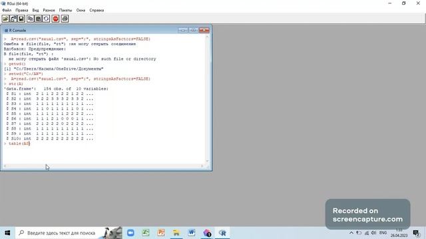Screen dimensions: 426x239
Task: Click the console vertical scrollbar down arrow
Action: point(207,161)
